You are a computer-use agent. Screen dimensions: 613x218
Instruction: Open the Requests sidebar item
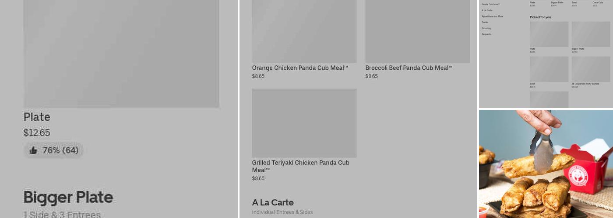486,34
